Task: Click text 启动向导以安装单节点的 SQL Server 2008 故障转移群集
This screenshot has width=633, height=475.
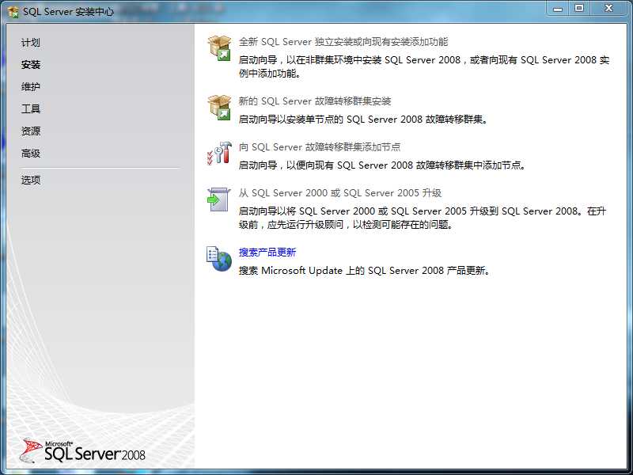Action: (363, 120)
